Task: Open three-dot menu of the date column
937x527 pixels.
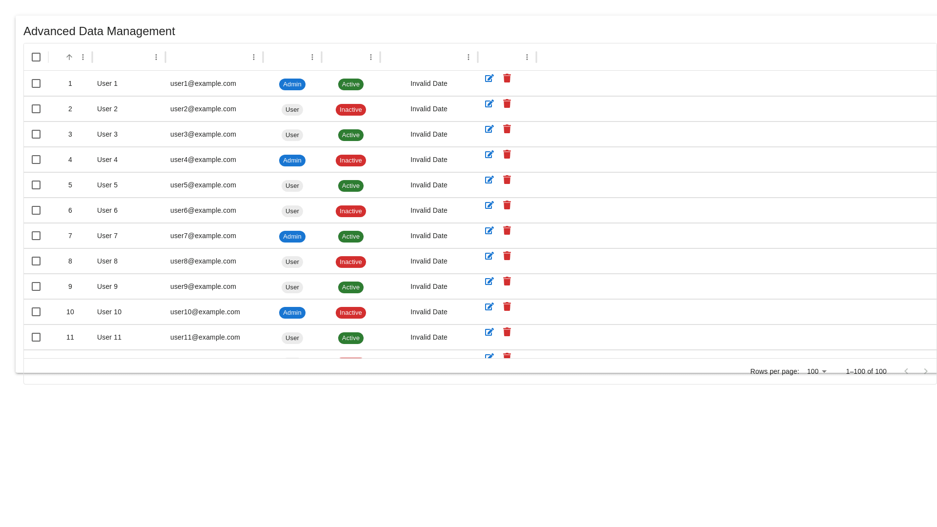Action: (x=468, y=57)
